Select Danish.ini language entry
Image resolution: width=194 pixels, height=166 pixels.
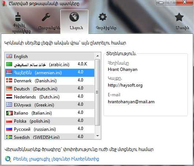(50, 81)
